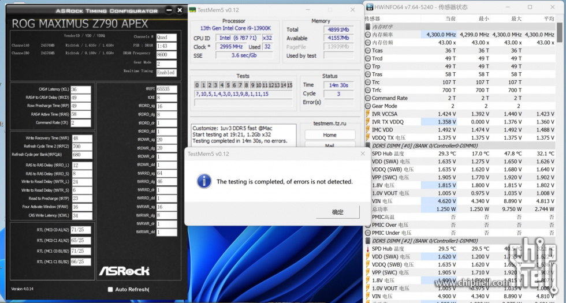Click the '13th Gen Intel Core i9-13900K' text
The image size is (566, 303).
[x=236, y=28]
